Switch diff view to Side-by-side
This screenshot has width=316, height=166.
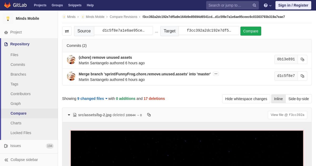(298, 99)
